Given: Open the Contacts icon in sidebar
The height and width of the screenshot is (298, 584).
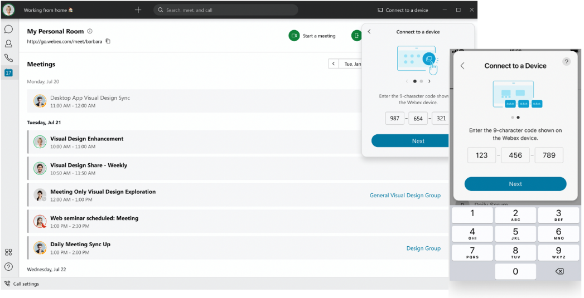Looking at the screenshot, I should pos(8,43).
